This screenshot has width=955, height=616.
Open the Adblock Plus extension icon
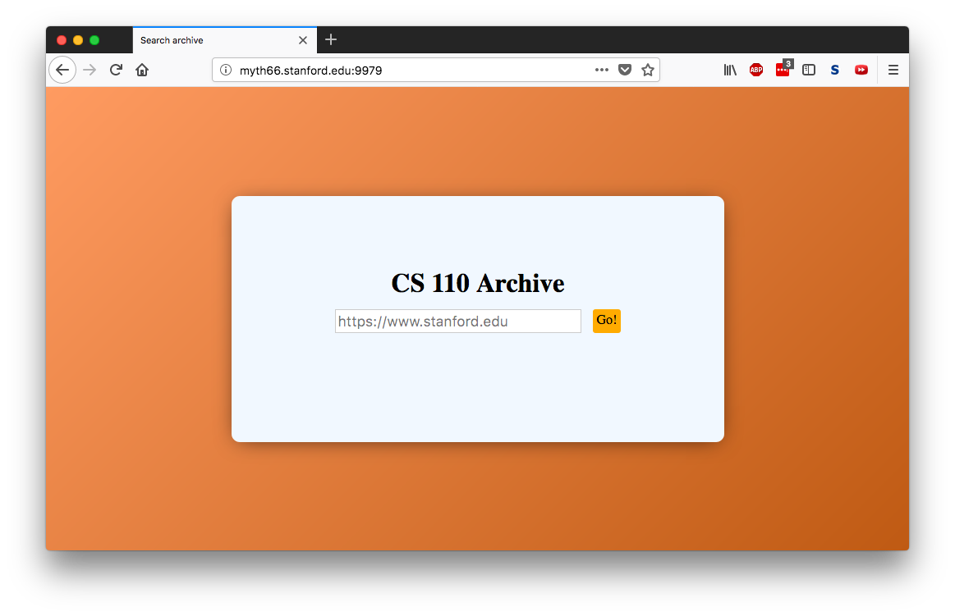756,70
